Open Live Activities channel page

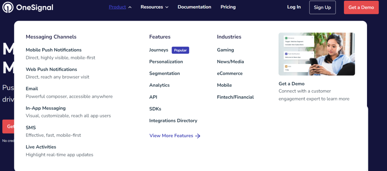[x=41, y=147]
